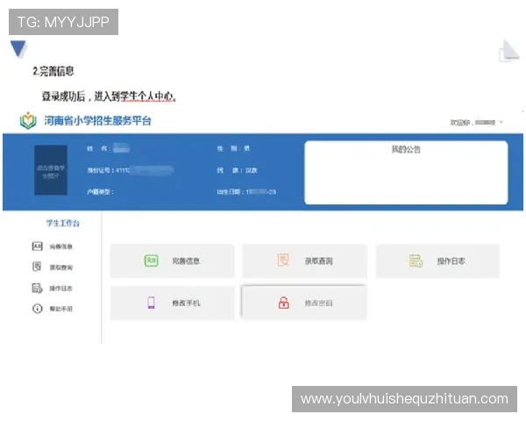Screen dimensions: 526x421
Task: Click the 我的公告 announcements panel
Action: [406, 172]
